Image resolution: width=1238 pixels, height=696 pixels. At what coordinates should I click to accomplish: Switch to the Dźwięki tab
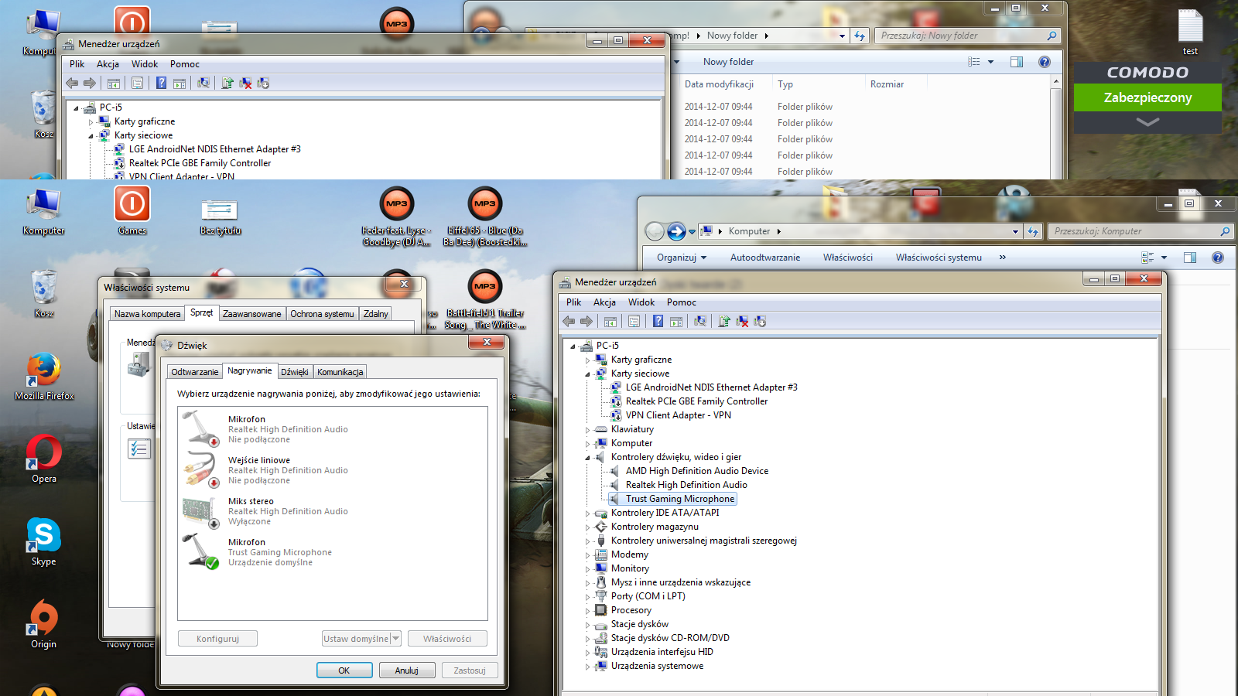[295, 372]
